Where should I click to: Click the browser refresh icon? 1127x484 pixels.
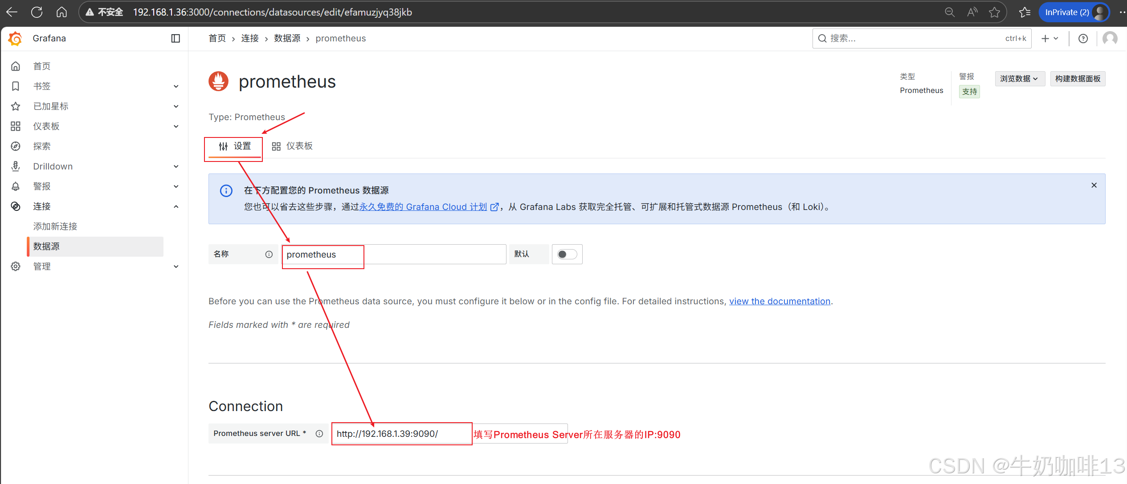pos(37,12)
